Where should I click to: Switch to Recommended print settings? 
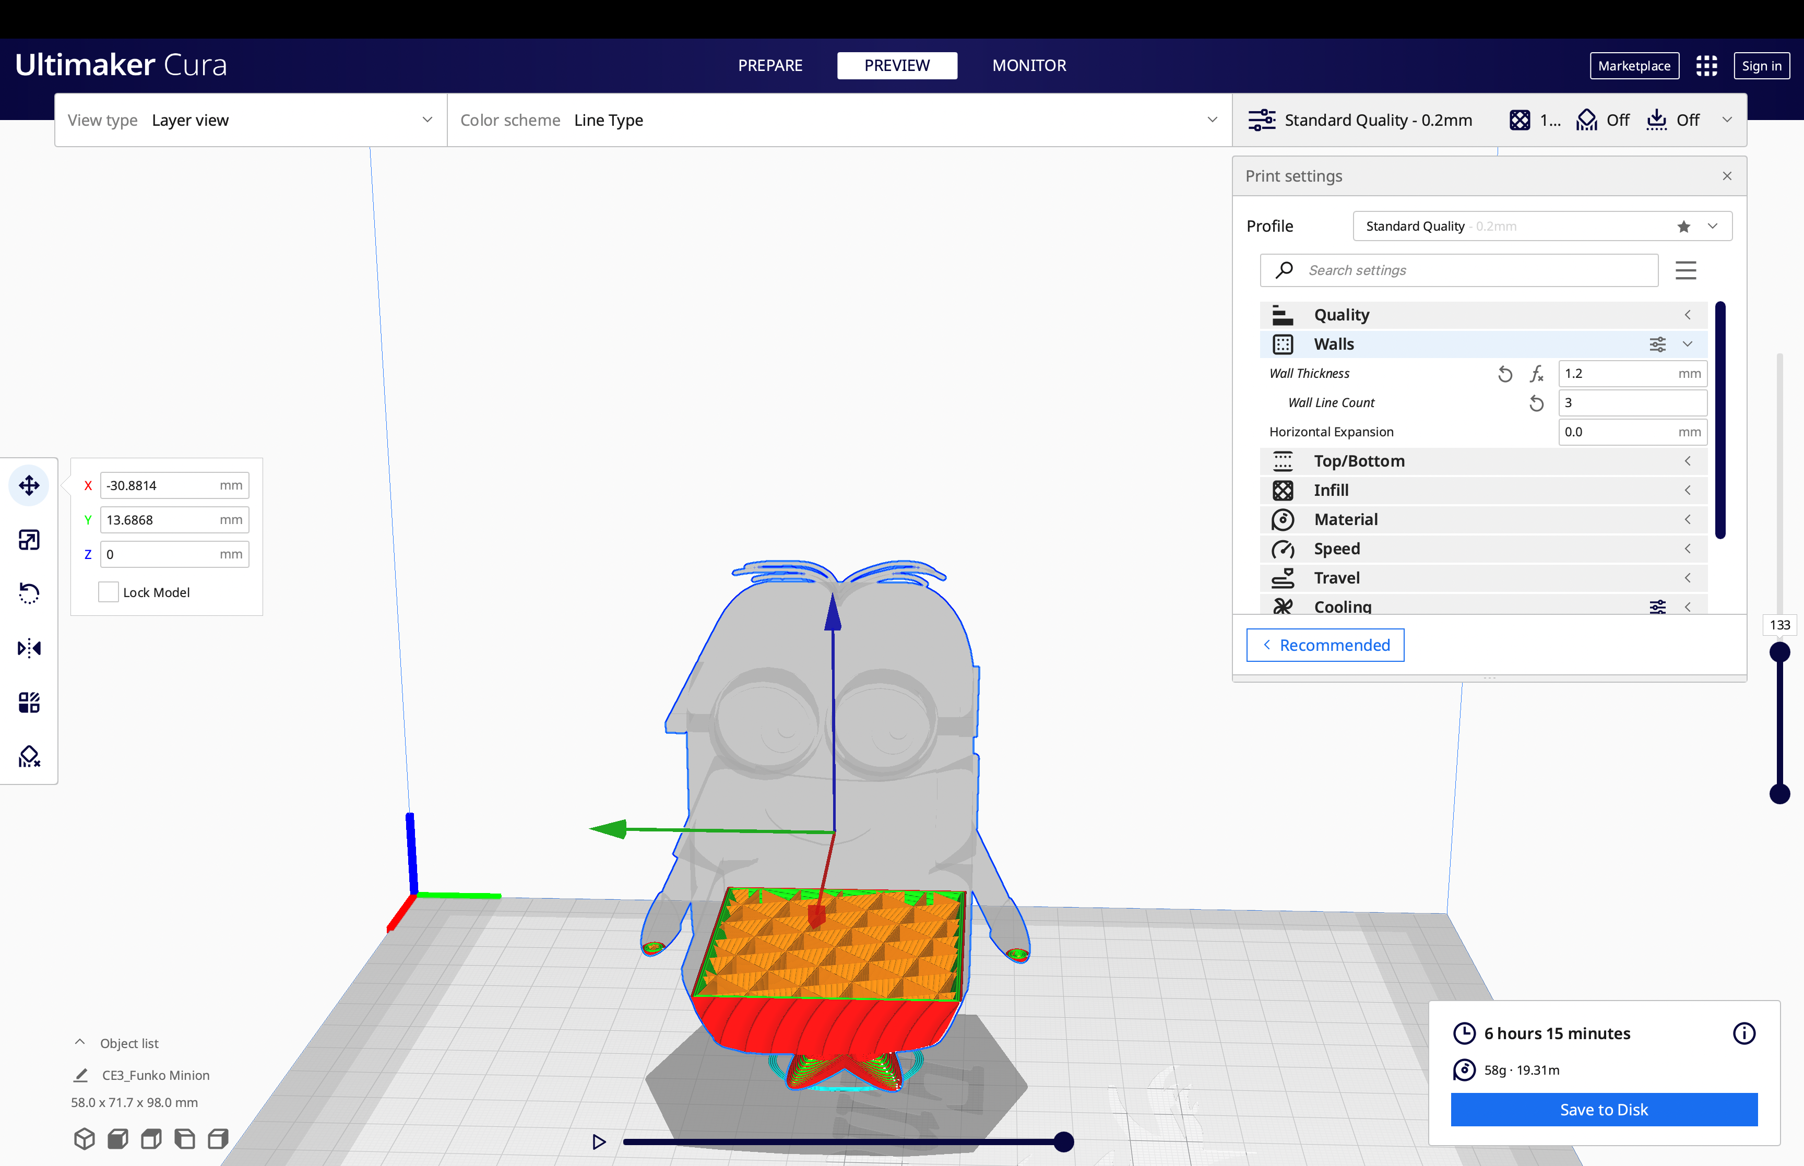click(x=1325, y=645)
